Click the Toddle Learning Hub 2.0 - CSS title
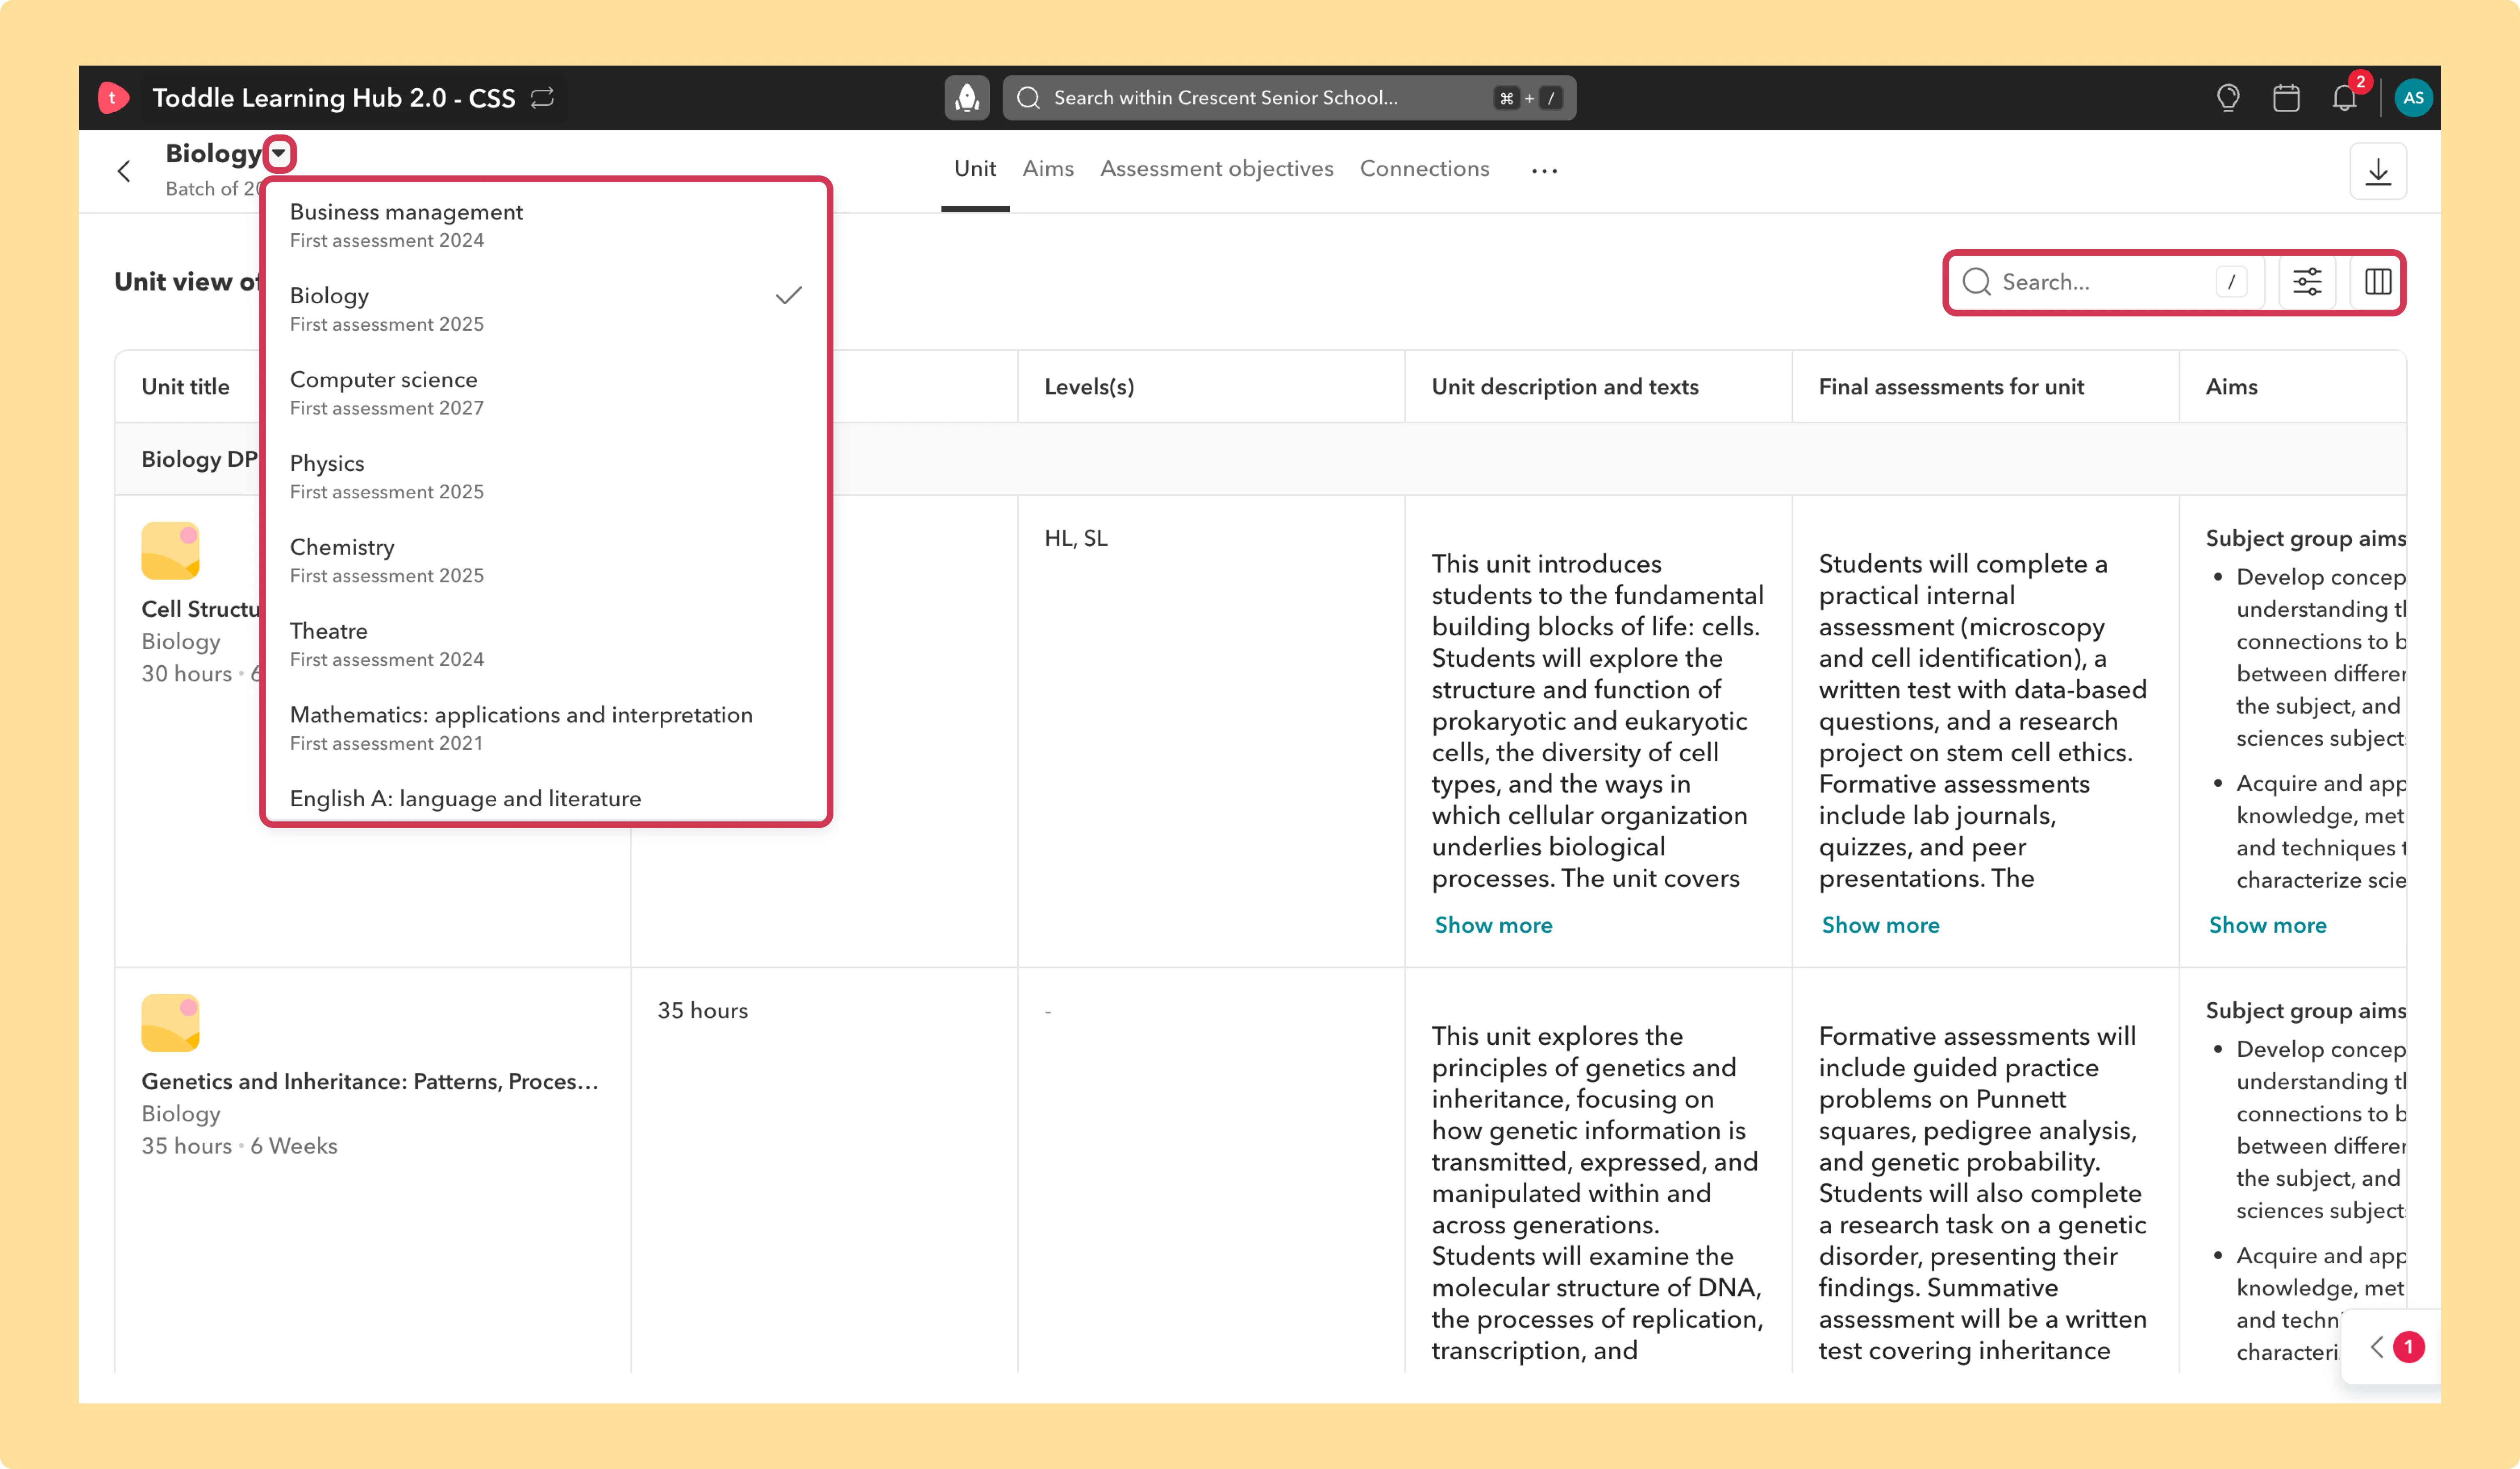2520x1469 pixels. coord(334,98)
